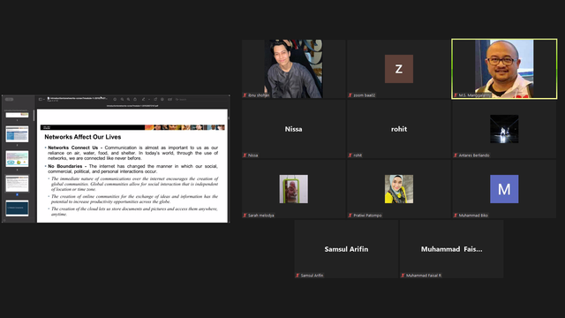The width and height of the screenshot is (565, 318).
Task: Click the Share icon in Preview toolbar
Action: click(135, 99)
